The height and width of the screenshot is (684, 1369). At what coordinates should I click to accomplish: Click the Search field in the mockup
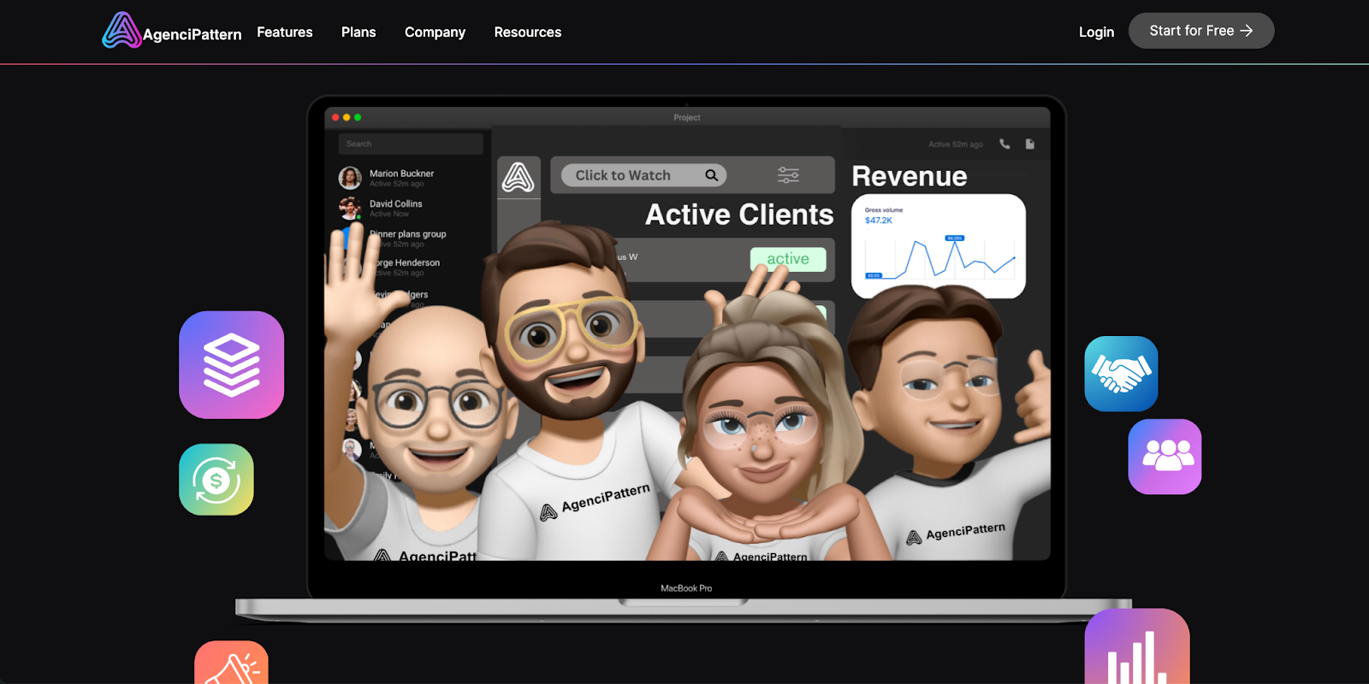[411, 144]
